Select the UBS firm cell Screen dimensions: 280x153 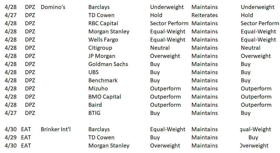(93, 72)
